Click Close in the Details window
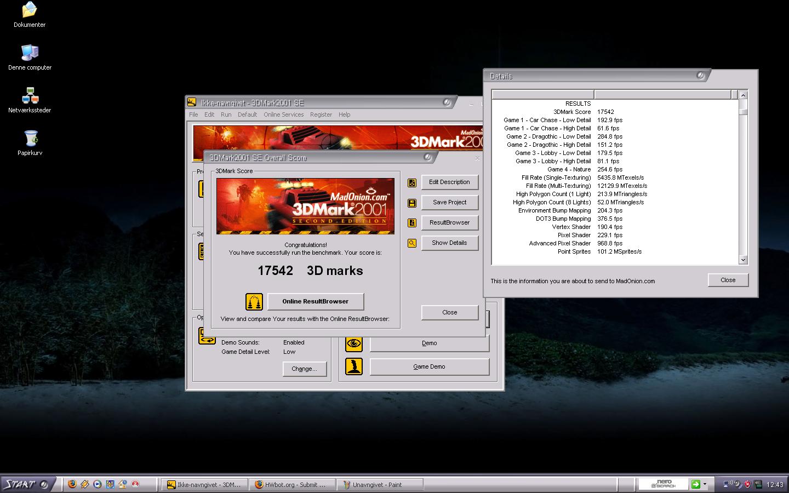The height and width of the screenshot is (493, 789). point(728,280)
